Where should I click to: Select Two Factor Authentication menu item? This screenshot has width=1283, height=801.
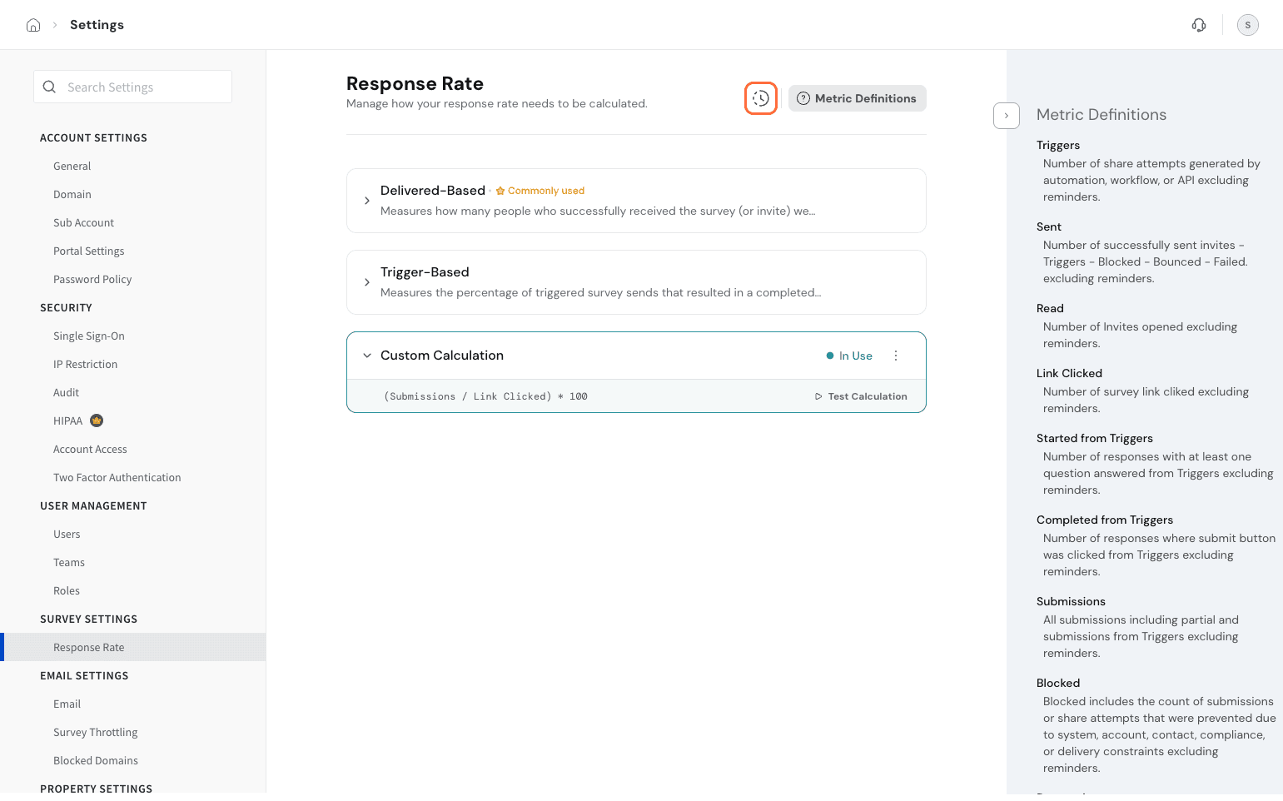tap(117, 477)
